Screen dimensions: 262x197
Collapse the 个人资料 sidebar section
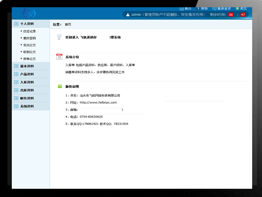click(27, 24)
